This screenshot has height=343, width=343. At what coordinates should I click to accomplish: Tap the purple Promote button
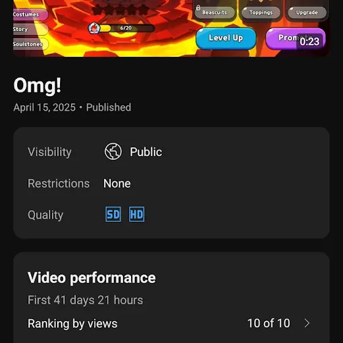pos(295,38)
